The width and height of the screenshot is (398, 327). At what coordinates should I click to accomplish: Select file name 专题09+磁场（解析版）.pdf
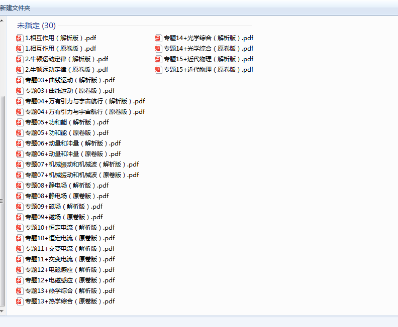click(x=64, y=207)
